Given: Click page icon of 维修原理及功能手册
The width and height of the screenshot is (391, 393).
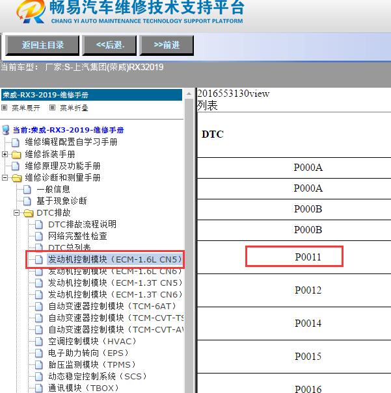Looking at the screenshot, I should coord(16,166).
